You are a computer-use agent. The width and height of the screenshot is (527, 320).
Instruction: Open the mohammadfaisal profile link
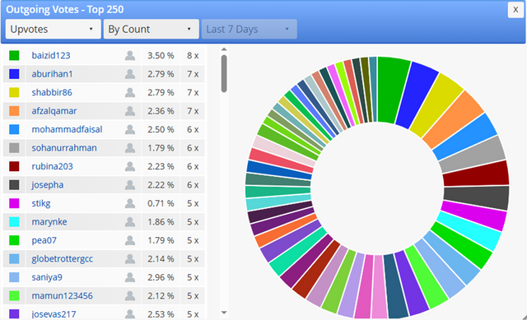(x=67, y=129)
